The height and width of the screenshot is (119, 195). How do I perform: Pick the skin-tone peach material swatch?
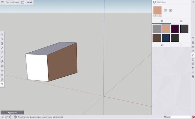pyautogui.click(x=166, y=29)
